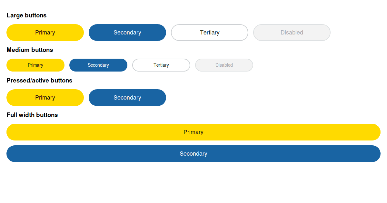Viewport: 387px width, 203px height.
Task: Click the large Disabled button
Action: pyautogui.click(x=292, y=33)
